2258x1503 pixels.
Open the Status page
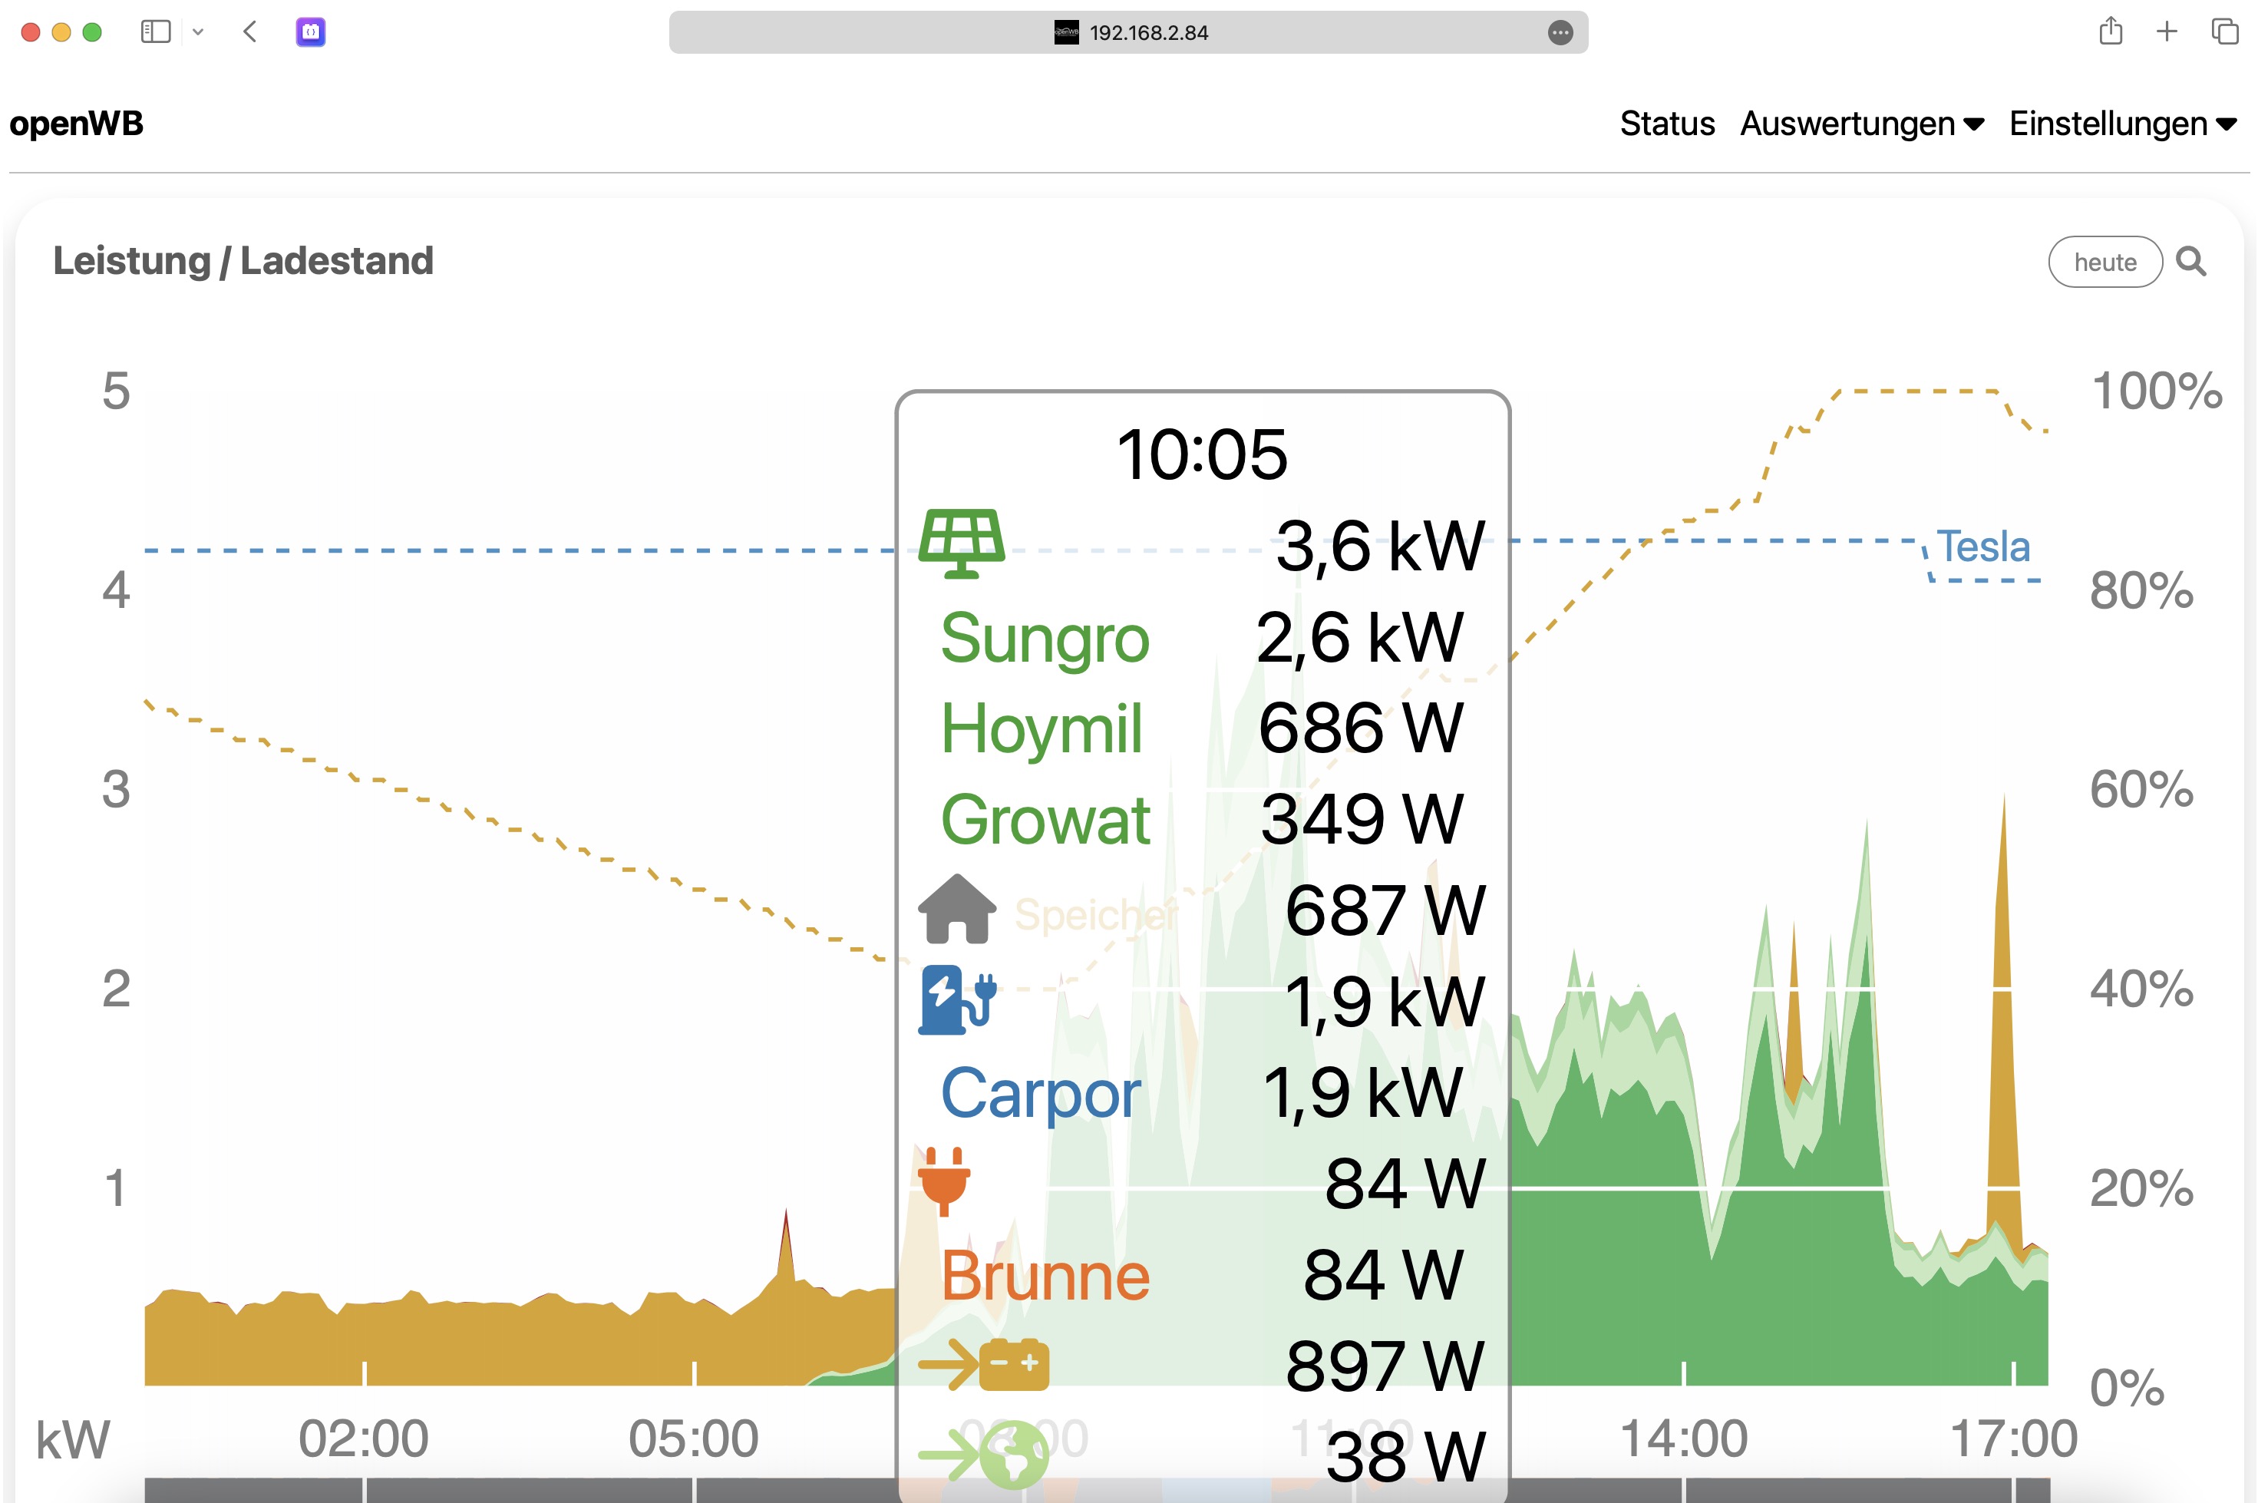tap(1667, 124)
